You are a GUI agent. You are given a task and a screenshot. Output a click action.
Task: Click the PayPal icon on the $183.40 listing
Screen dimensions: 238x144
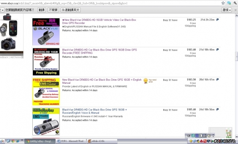point(218,49)
